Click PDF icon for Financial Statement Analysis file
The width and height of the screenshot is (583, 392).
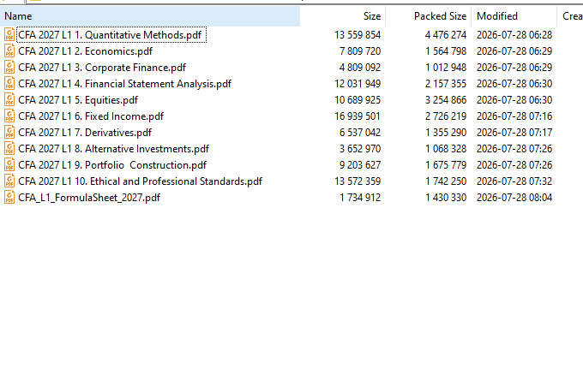[x=9, y=84]
